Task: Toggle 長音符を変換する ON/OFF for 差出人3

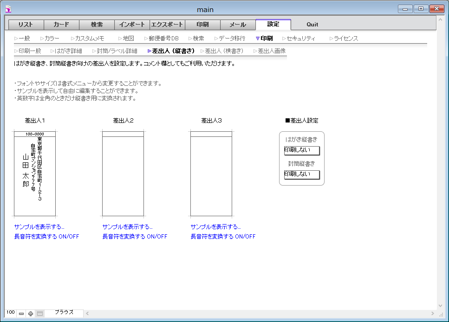Action: click(x=223, y=237)
